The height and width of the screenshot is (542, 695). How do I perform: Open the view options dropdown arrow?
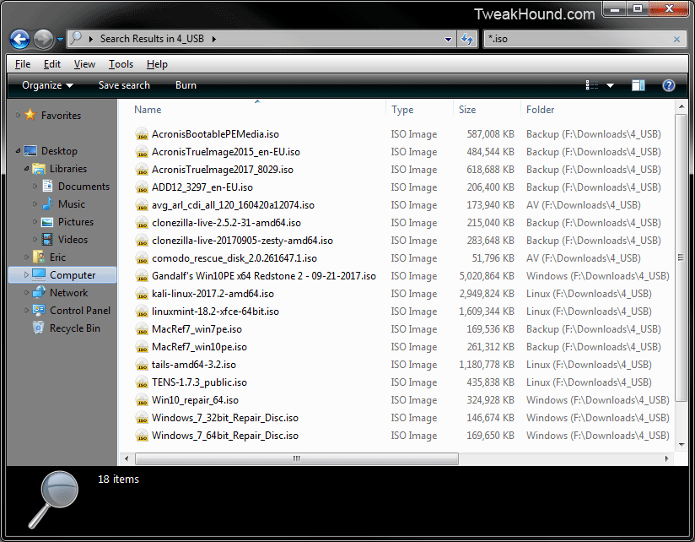click(x=610, y=85)
